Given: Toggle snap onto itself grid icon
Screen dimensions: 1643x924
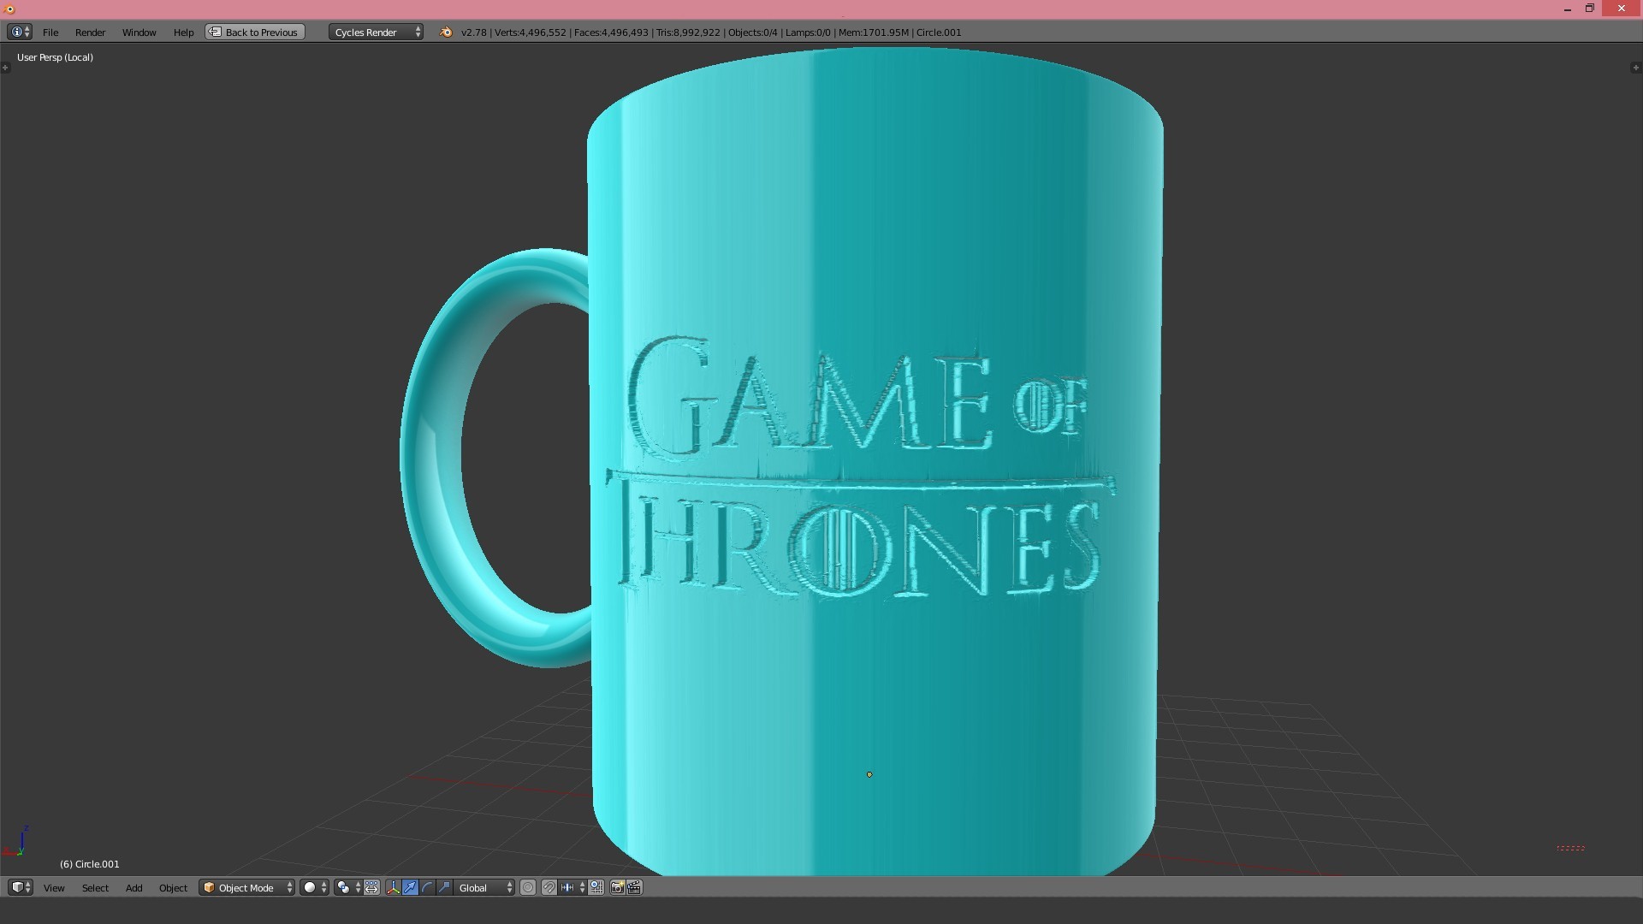Looking at the screenshot, I should [x=596, y=887].
